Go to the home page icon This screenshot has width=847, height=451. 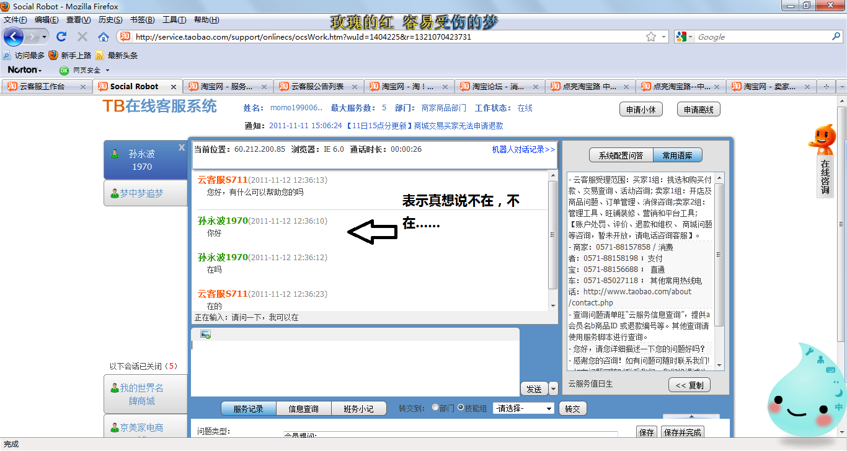(x=104, y=37)
